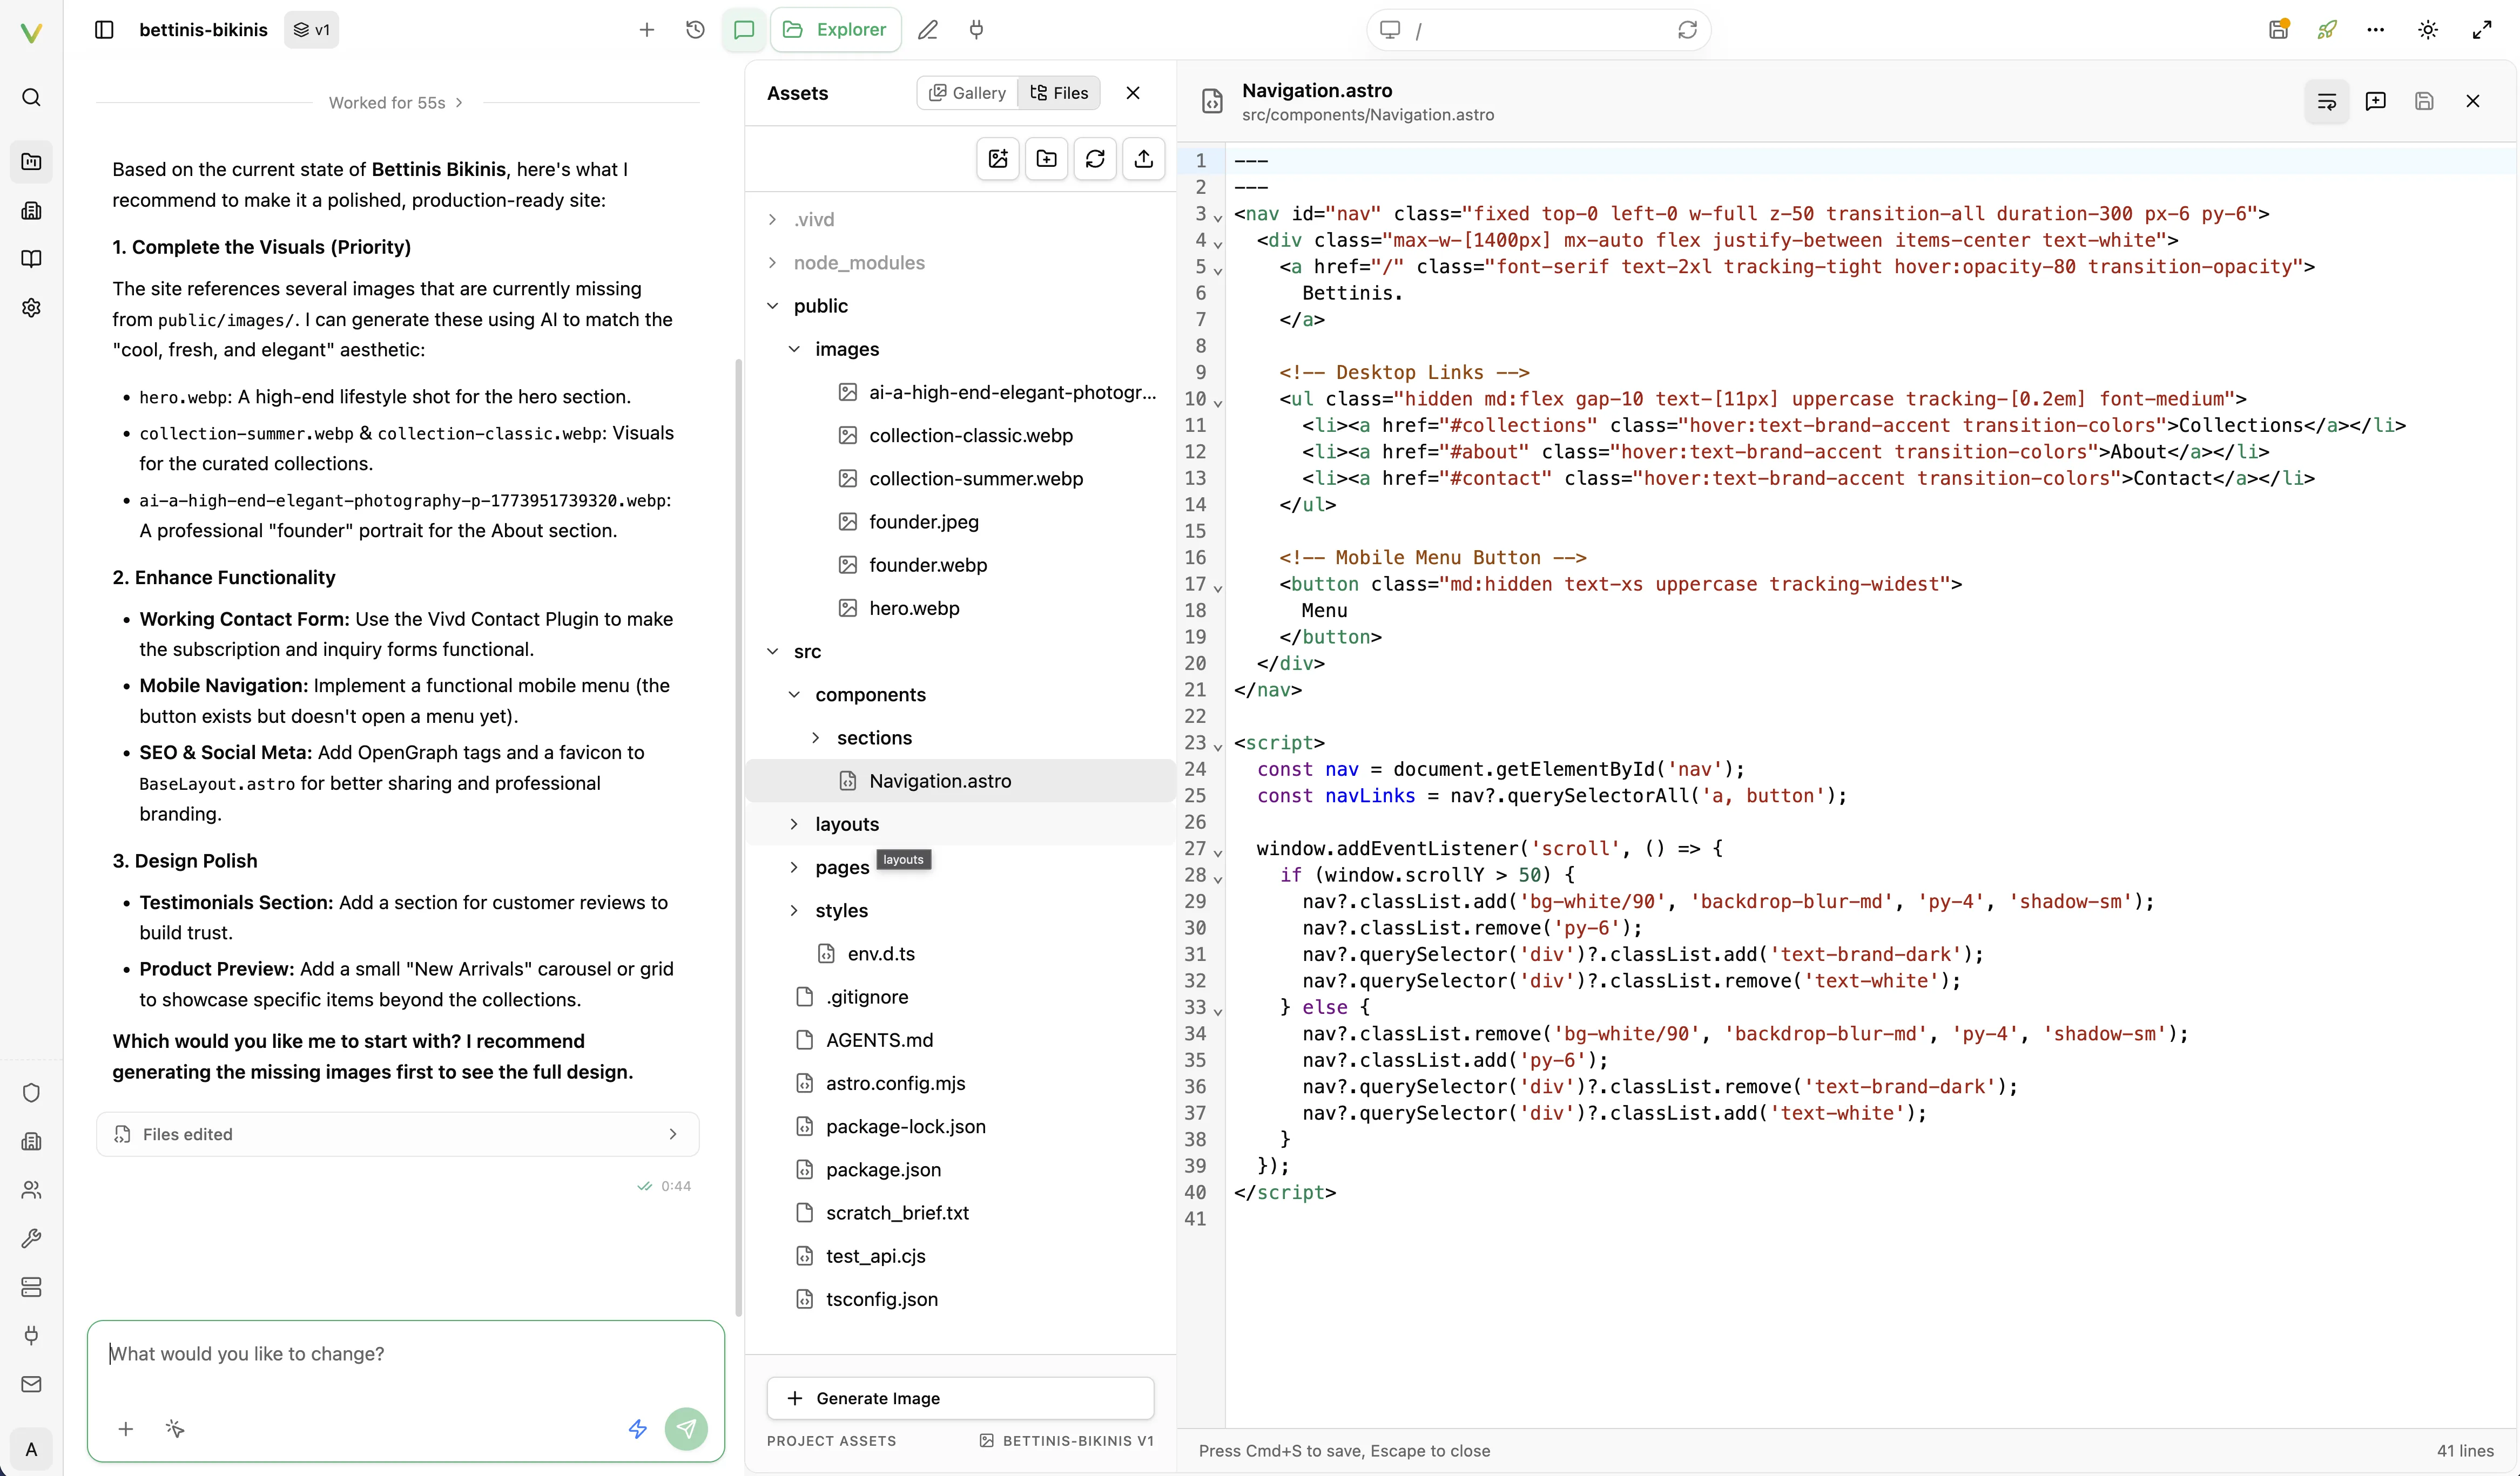This screenshot has width=2520, height=1476.
Task: Select the edit pencil tool in the toolbar
Action: [x=928, y=29]
